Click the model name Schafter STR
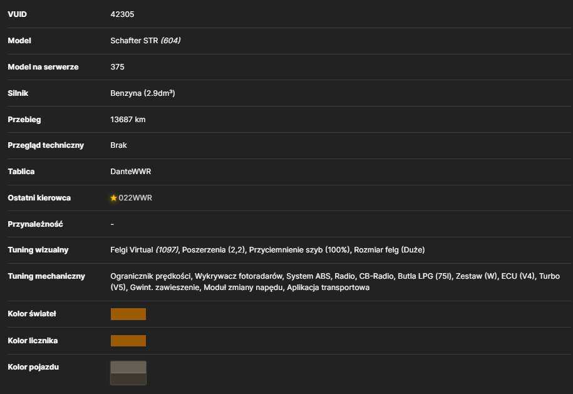This screenshot has width=573, height=394. (134, 41)
